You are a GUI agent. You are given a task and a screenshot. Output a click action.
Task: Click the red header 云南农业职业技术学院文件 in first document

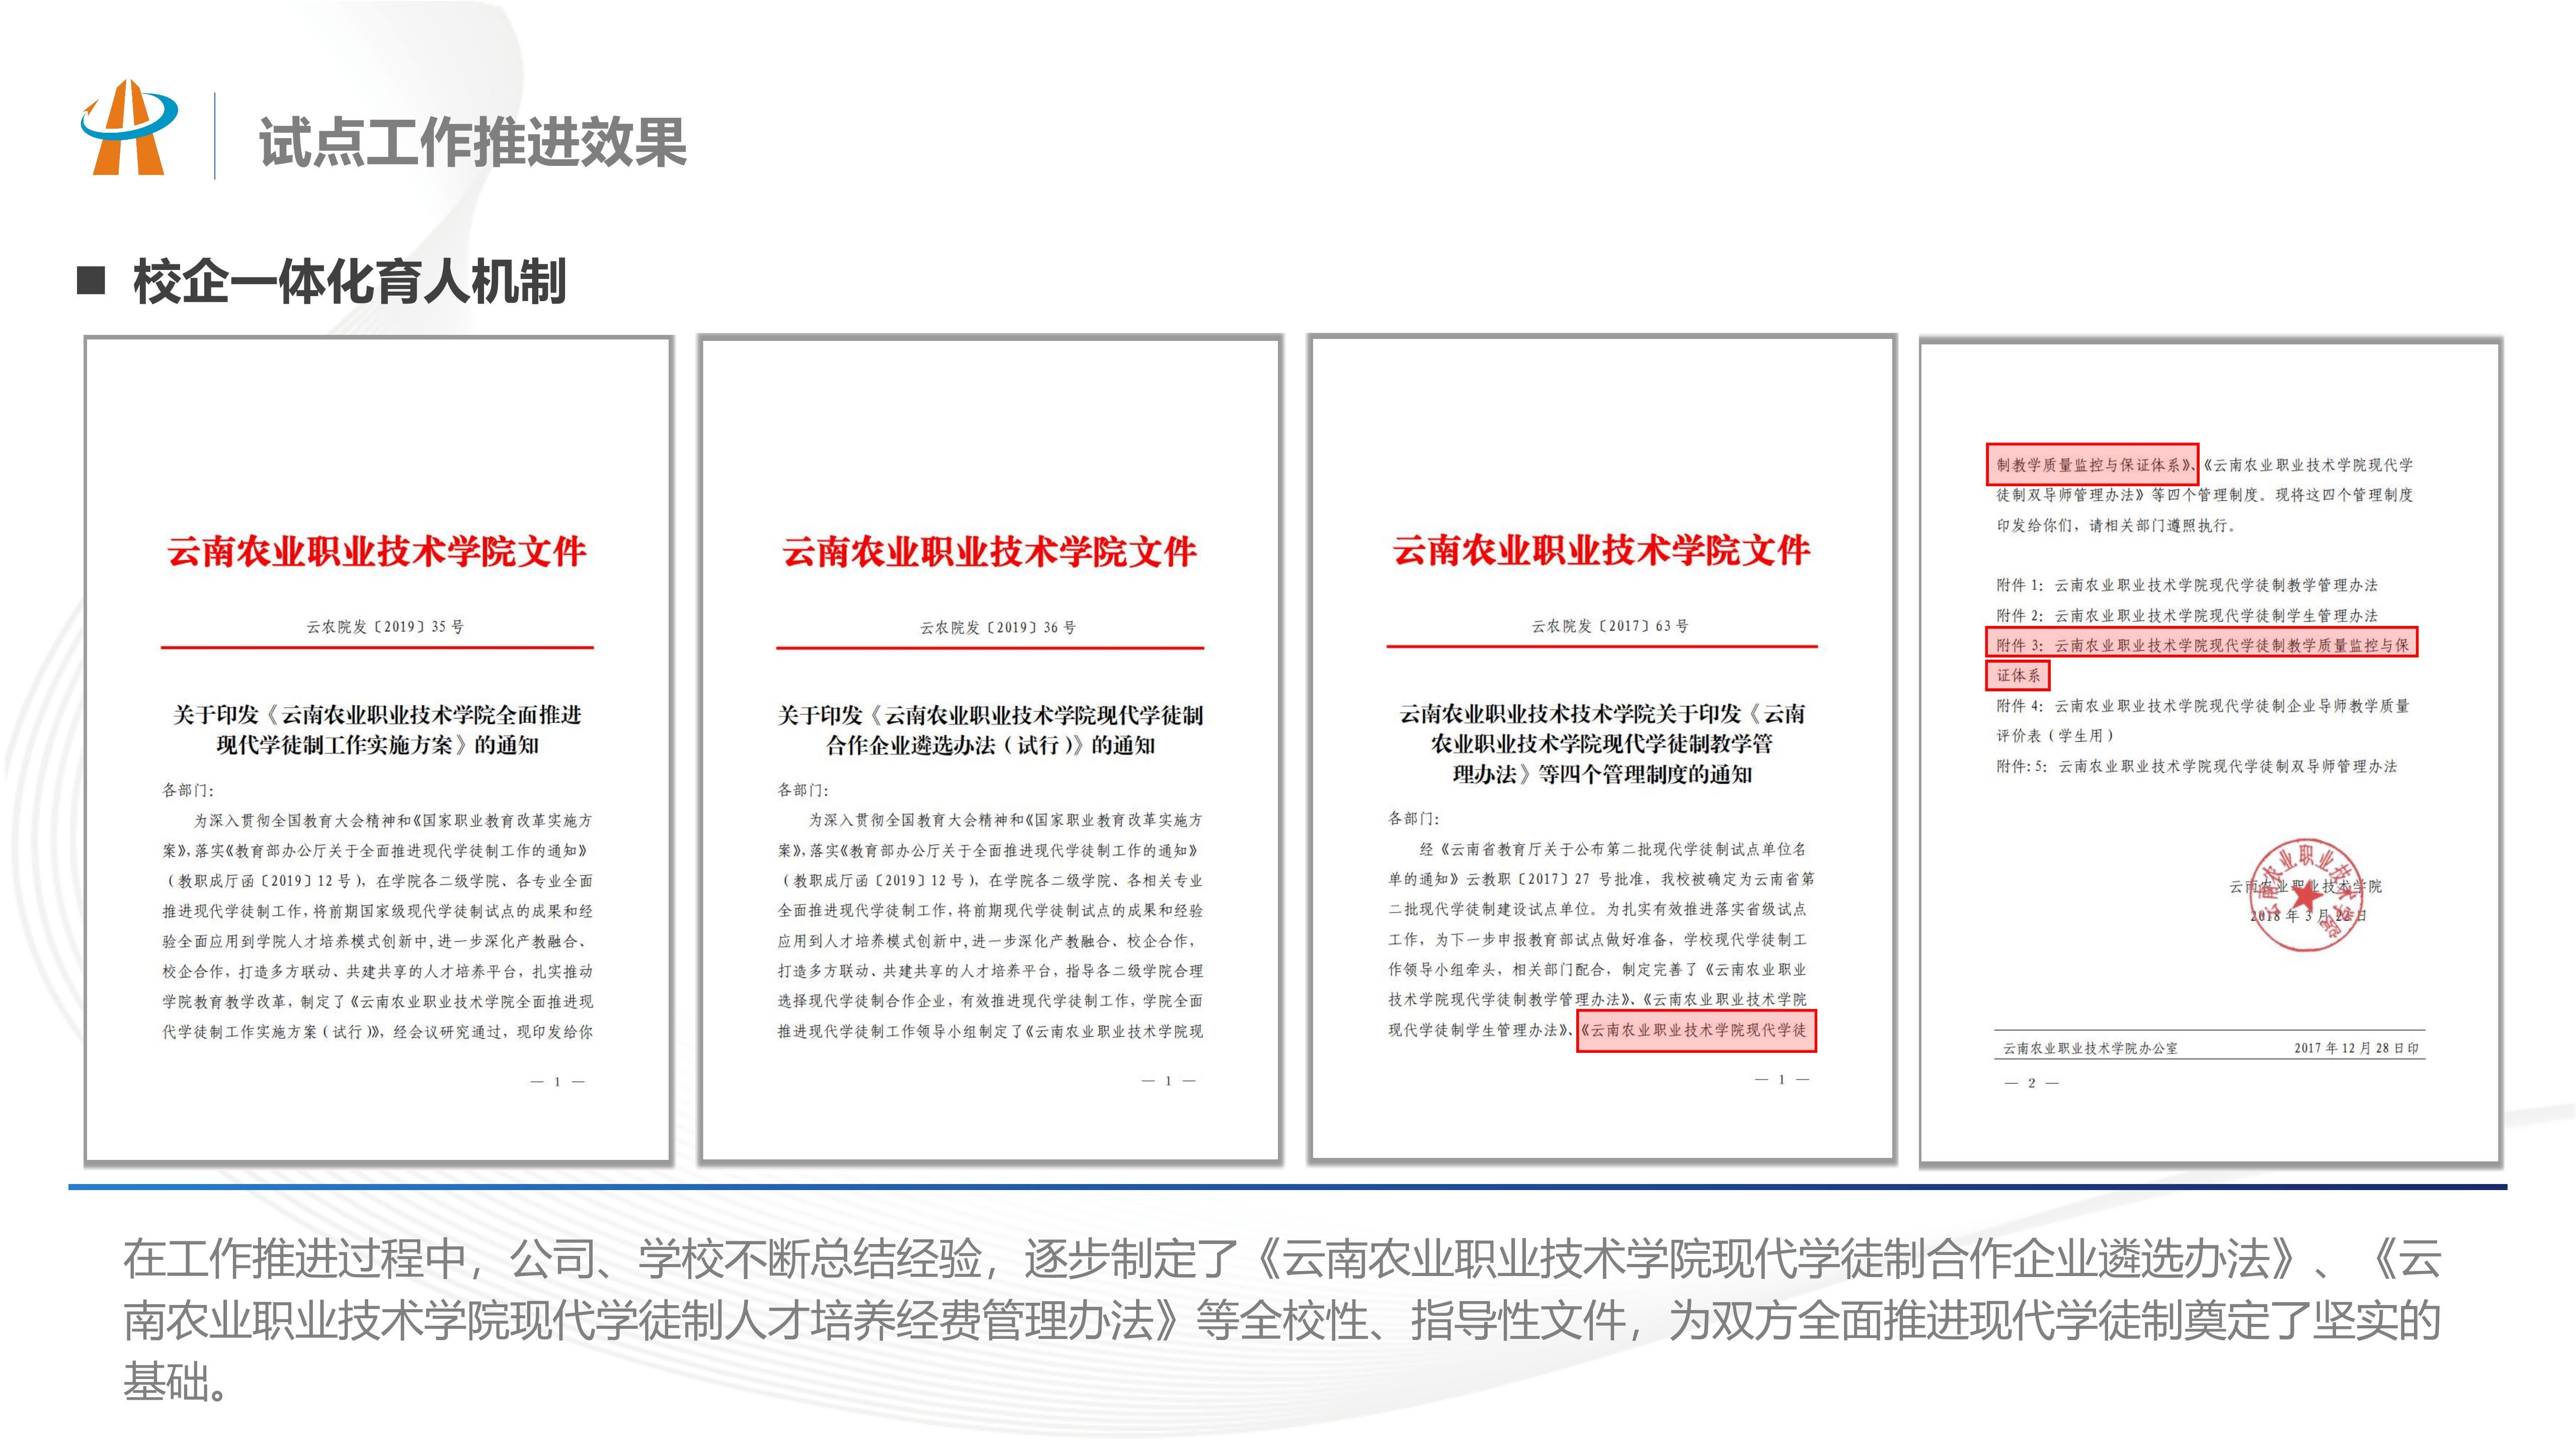(x=377, y=551)
